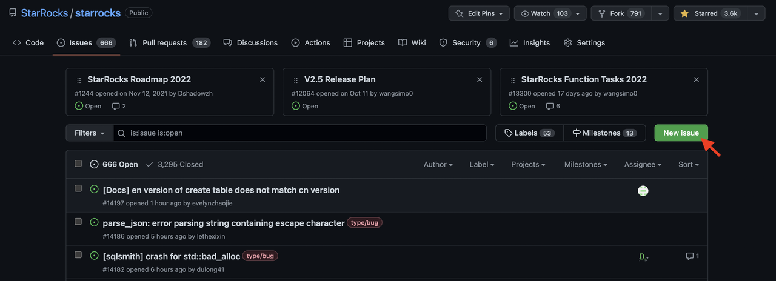Open pinned issue StarRocks Roadmap 2022
The height and width of the screenshot is (281, 776).
[139, 79]
